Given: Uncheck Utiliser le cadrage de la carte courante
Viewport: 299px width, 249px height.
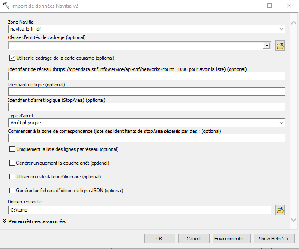Looking at the screenshot, I should click(12, 58).
